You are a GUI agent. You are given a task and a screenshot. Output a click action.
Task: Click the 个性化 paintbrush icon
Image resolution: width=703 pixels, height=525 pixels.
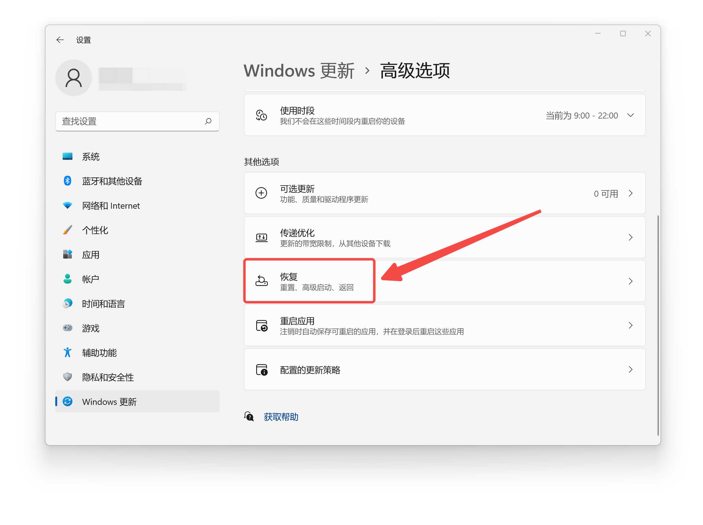point(67,230)
